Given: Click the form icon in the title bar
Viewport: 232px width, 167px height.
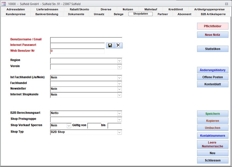Looking at the screenshot, I should 4,4.
